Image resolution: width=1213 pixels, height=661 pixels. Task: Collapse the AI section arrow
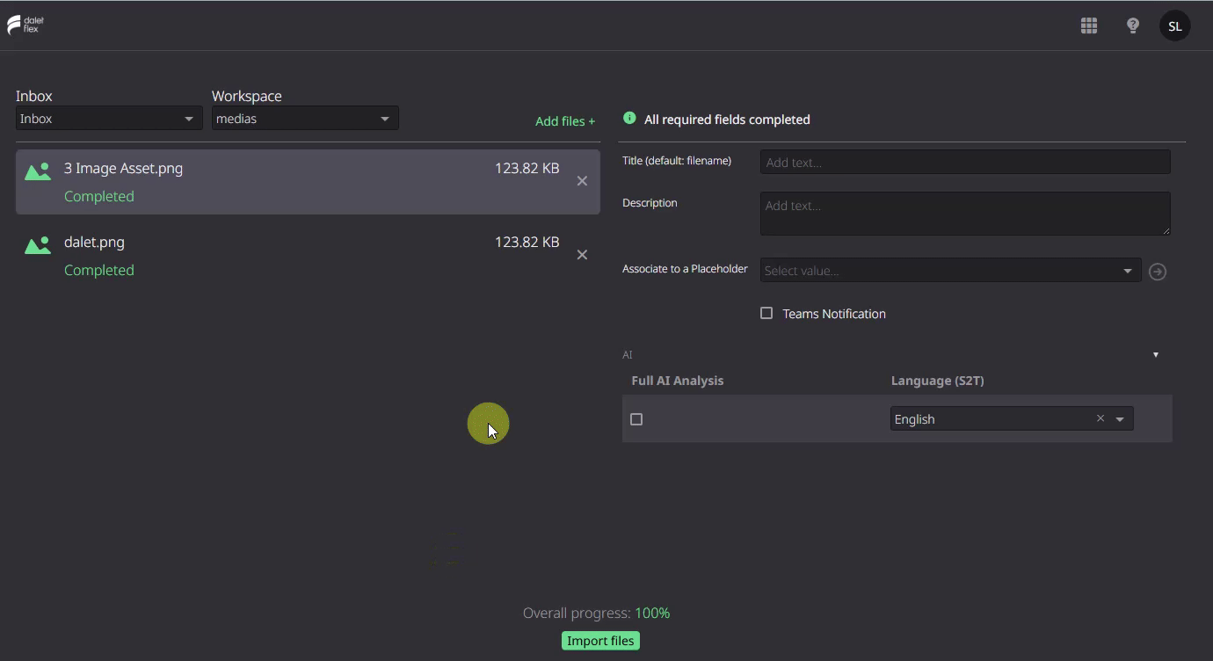(1156, 355)
